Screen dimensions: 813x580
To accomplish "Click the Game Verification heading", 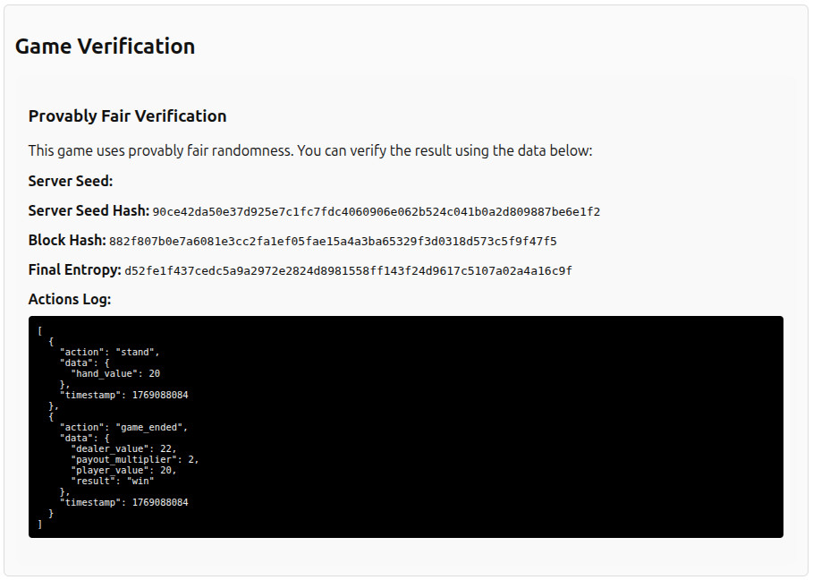I will (x=105, y=47).
